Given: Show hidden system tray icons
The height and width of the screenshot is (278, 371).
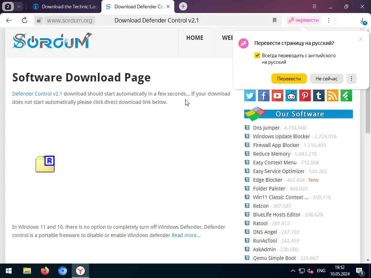Looking at the screenshot, I should coord(293,271).
